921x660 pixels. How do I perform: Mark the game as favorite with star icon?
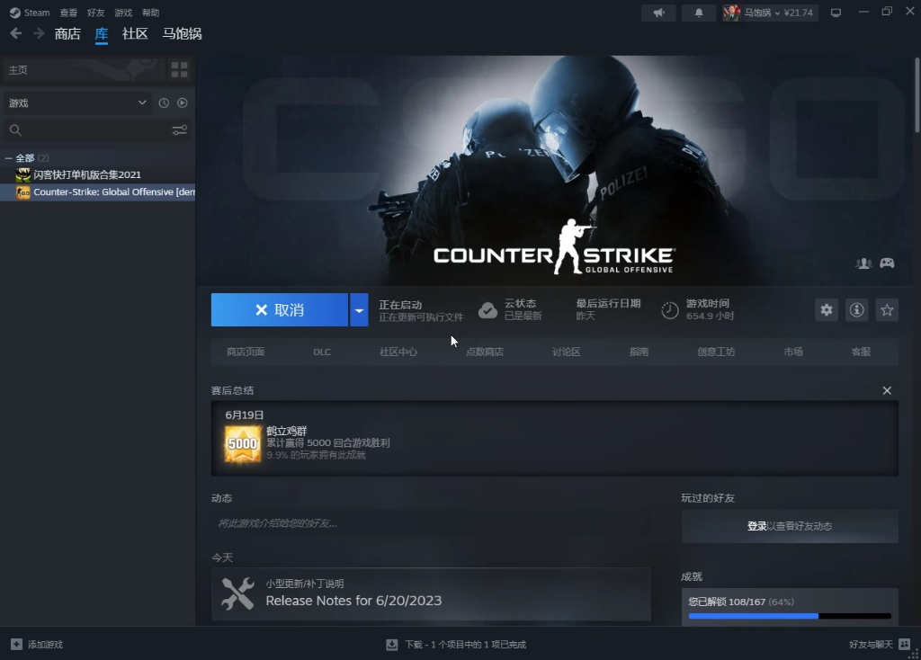[x=887, y=309]
